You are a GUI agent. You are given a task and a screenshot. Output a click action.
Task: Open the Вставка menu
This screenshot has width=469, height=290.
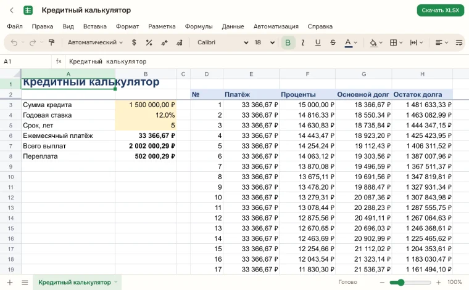95,26
